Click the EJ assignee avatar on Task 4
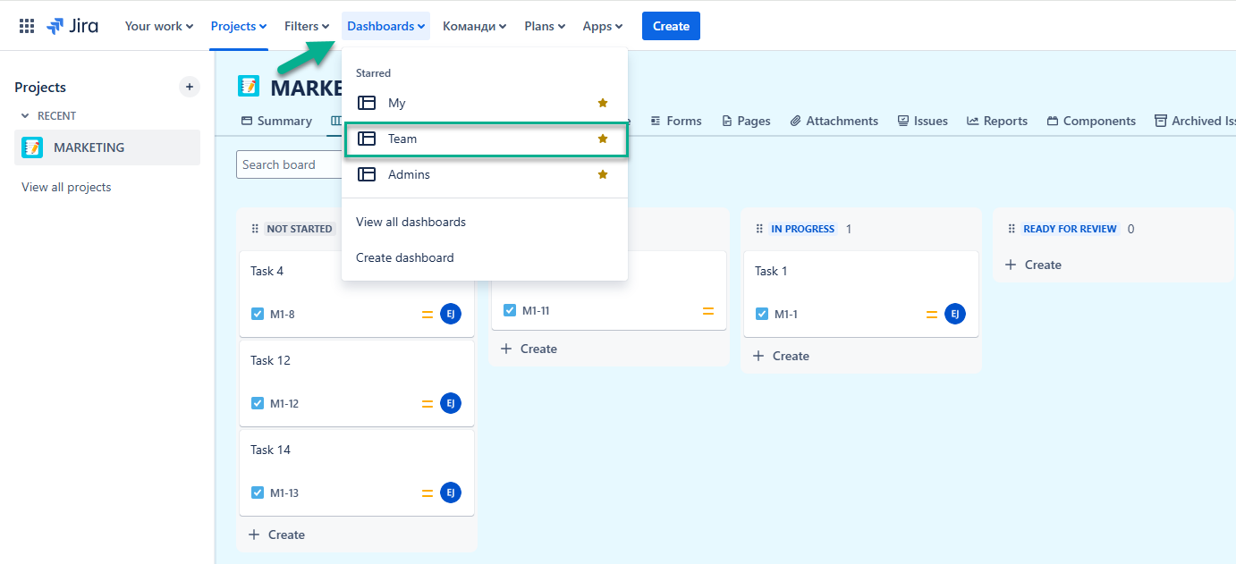Image resolution: width=1236 pixels, height=564 pixels. coord(451,314)
